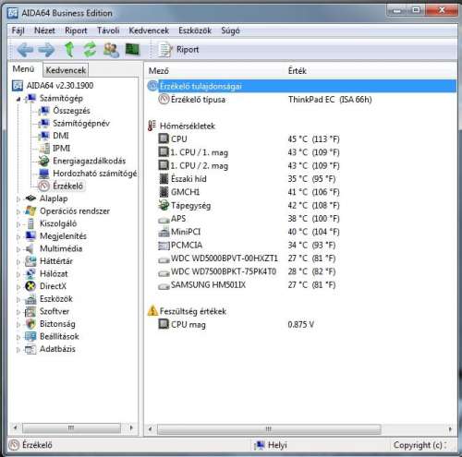Select the Érzékelő típusa row
This screenshot has width=462, height=457.
301,100
